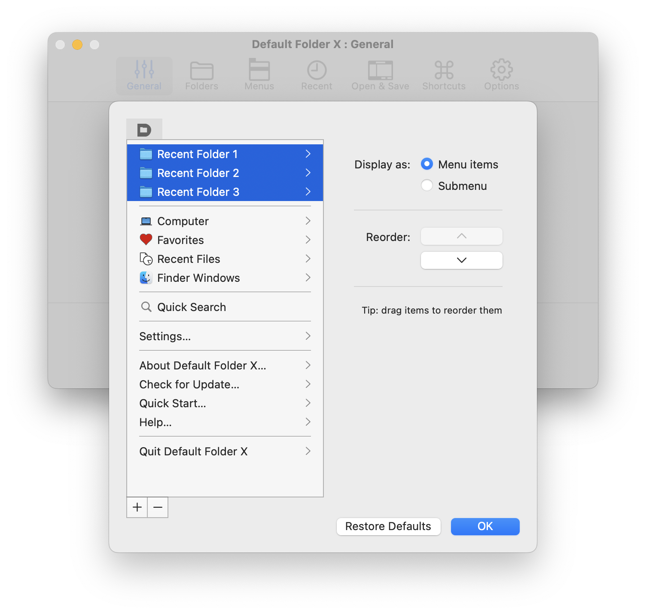Expand chevron for Help… row

(x=308, y=422)
